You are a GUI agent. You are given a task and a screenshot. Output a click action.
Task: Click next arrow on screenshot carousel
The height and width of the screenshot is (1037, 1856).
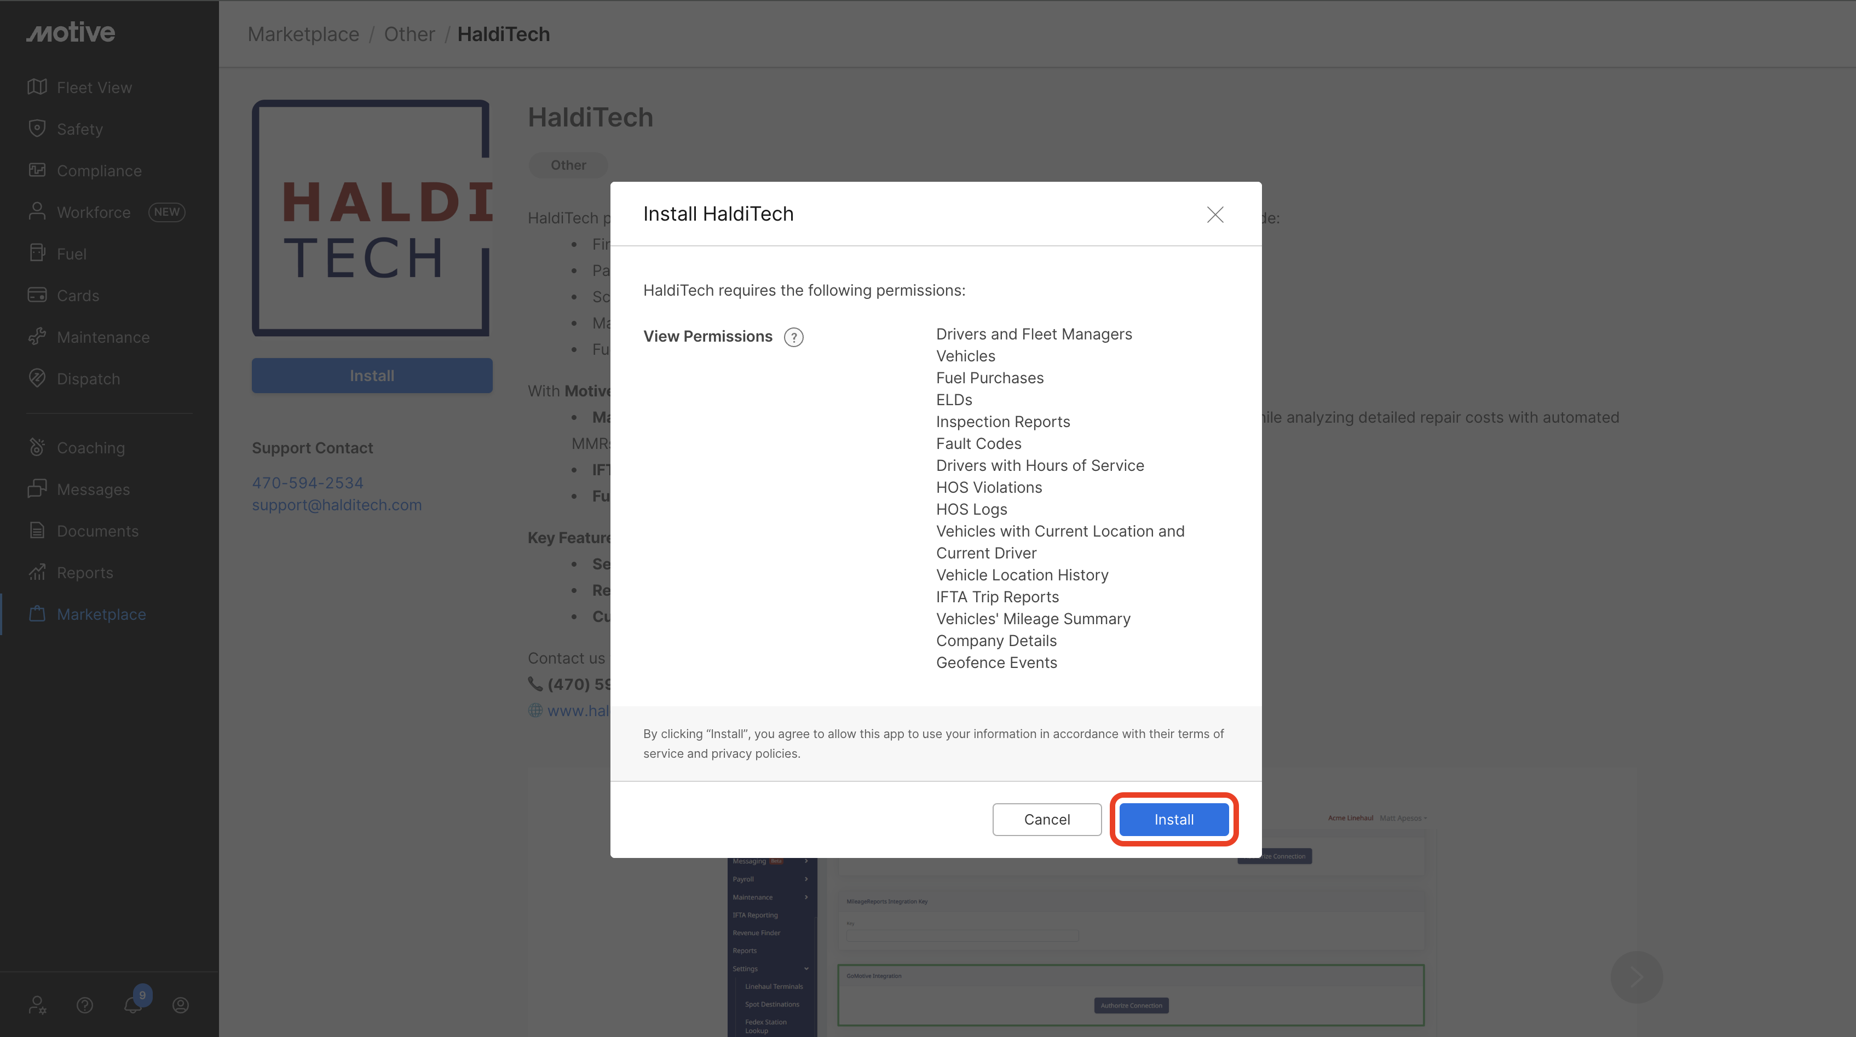(x=1635, y=977)
